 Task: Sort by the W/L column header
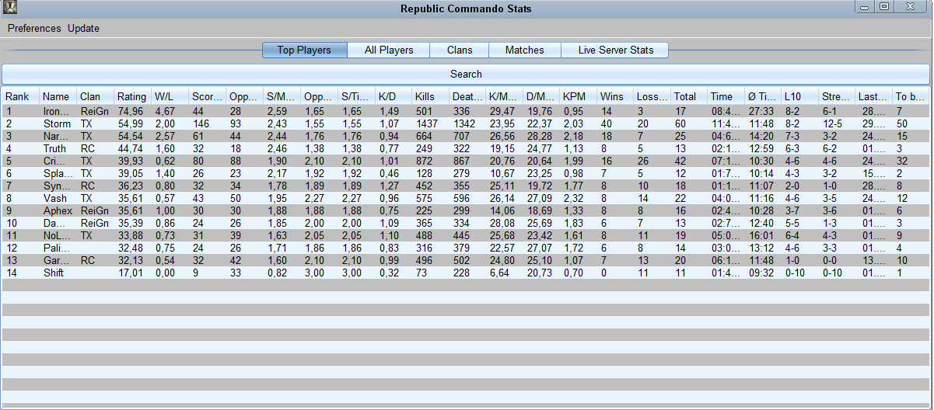[170, 96]
